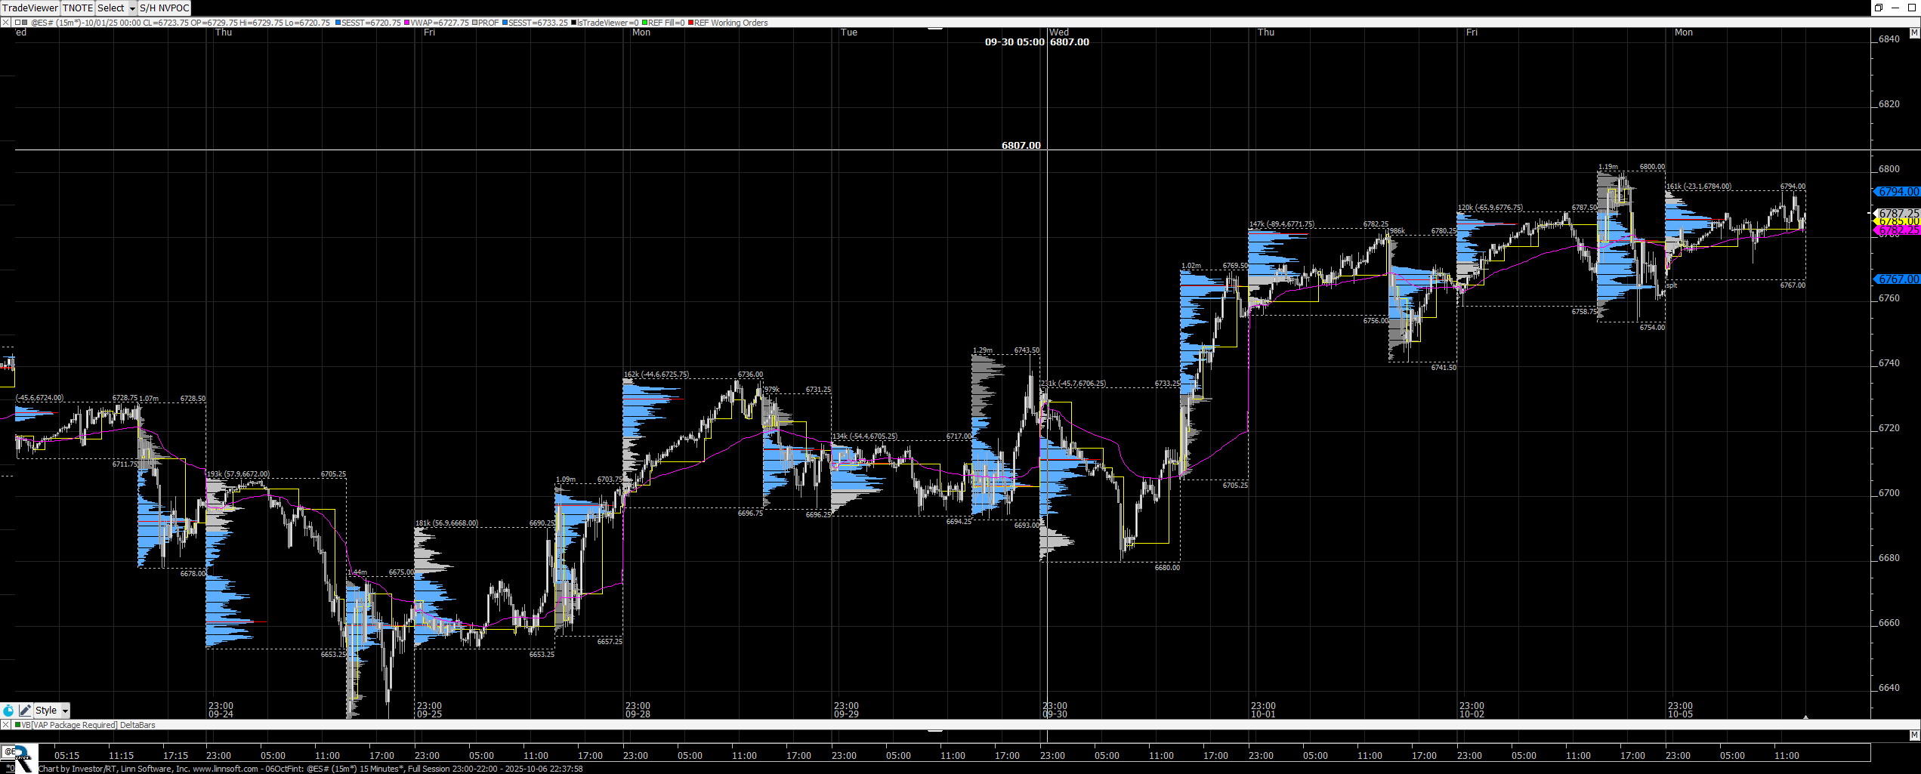
Task: Click the magenta VWAP color swatch
Action: (407, 23)
